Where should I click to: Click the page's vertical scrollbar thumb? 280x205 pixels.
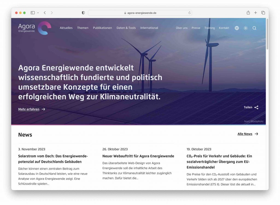pyautogui.click(x=267, y=34)
